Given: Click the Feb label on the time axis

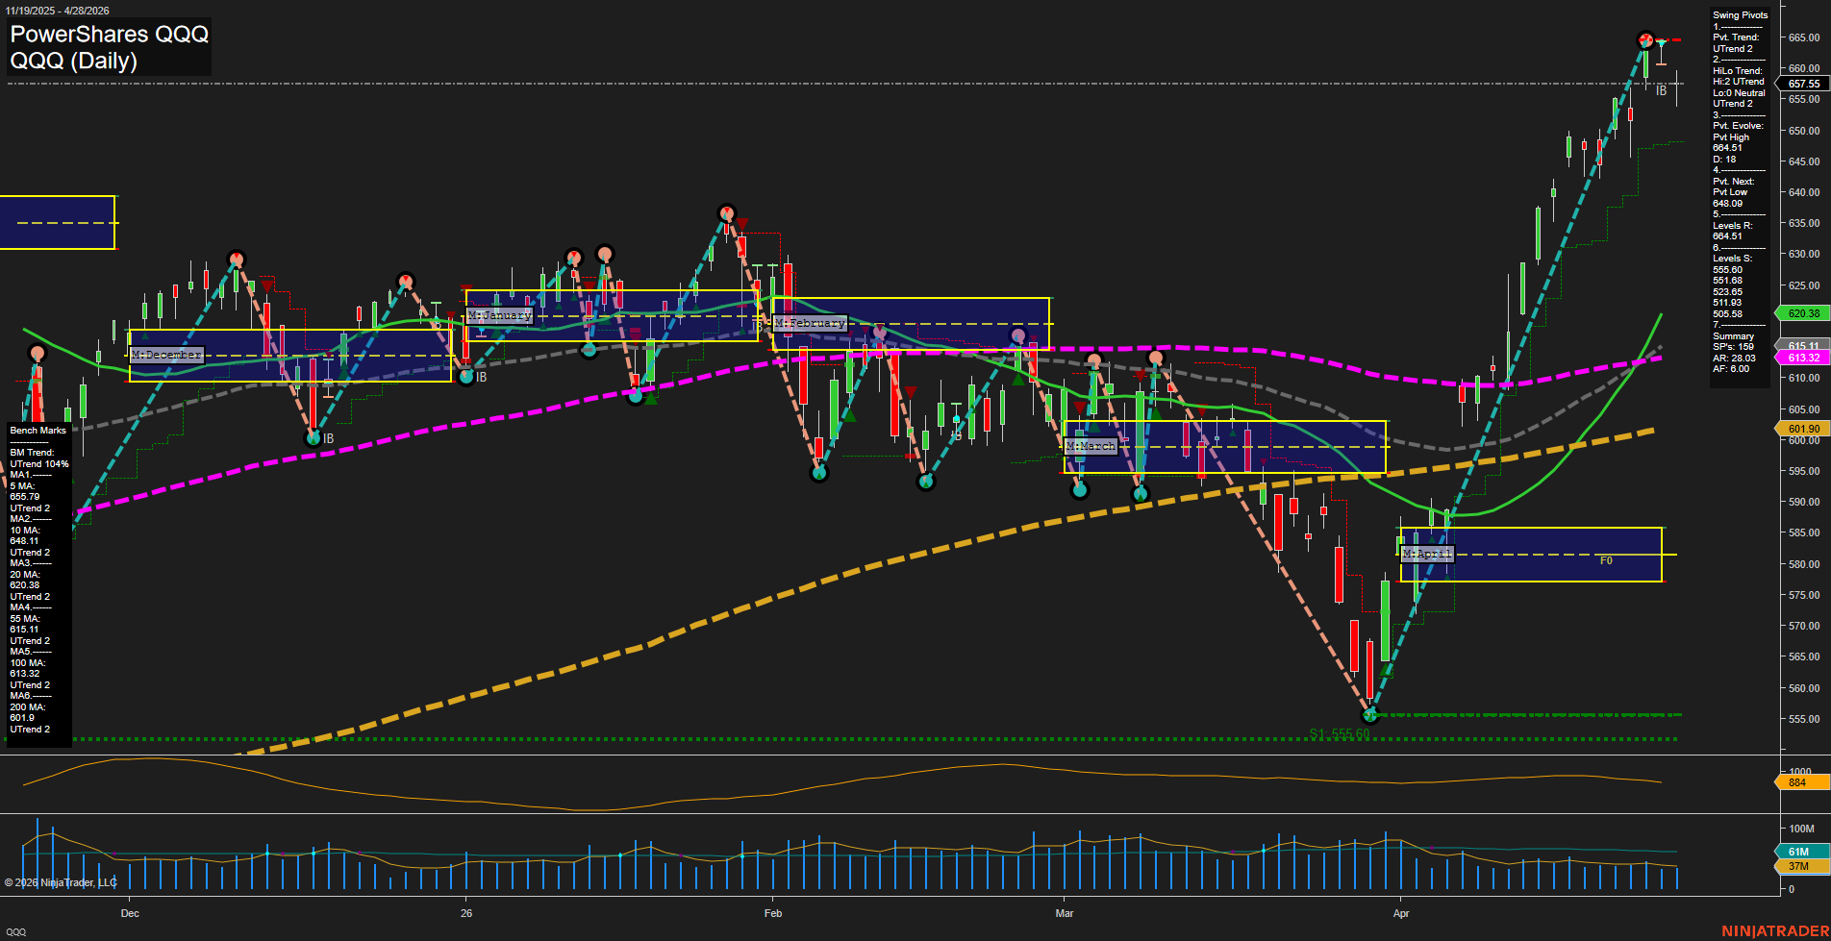Looking at the screenshot, I should click(x=772, y=913).
